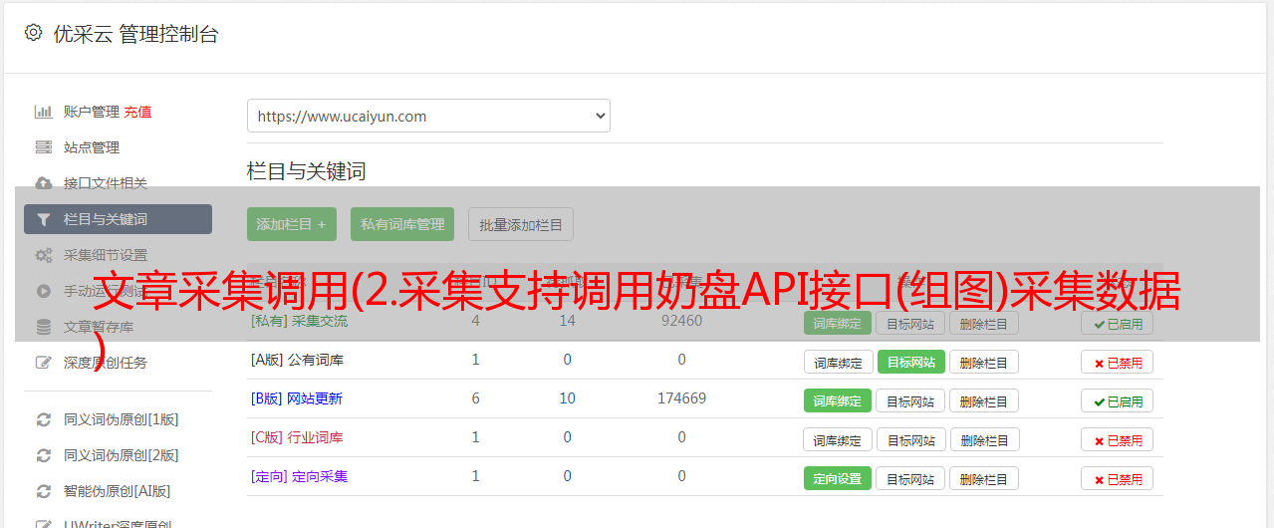Click the [A版] 公有词库 column name
The width and height of the screenshot is (1274, 528).
click(x=297, y=360)
